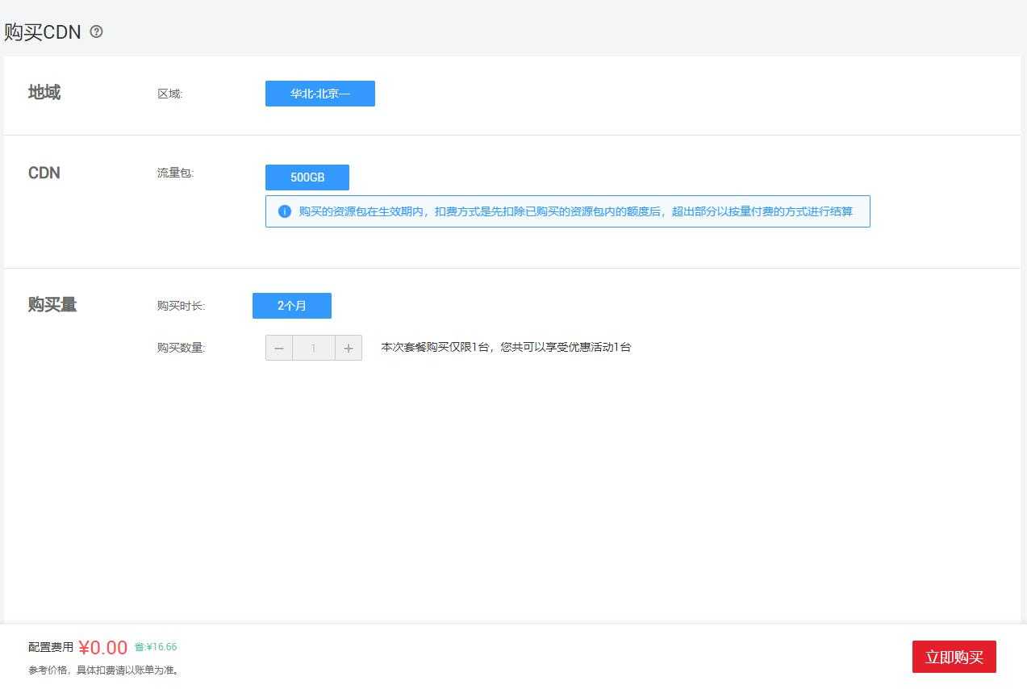Increase purchase quantity with plus button
This screenshot has height=689, width=1027.
pos(349,349)
